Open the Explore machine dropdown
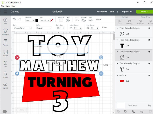The height and width of the screenshot is (114, 153). coord(127,12)
